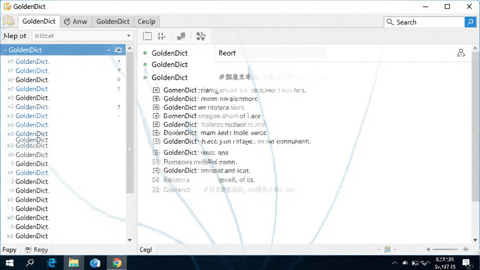Click the sparkle nodes toolbar icon
This screenshot has height=270, width=480.
(x=201, y=36)
